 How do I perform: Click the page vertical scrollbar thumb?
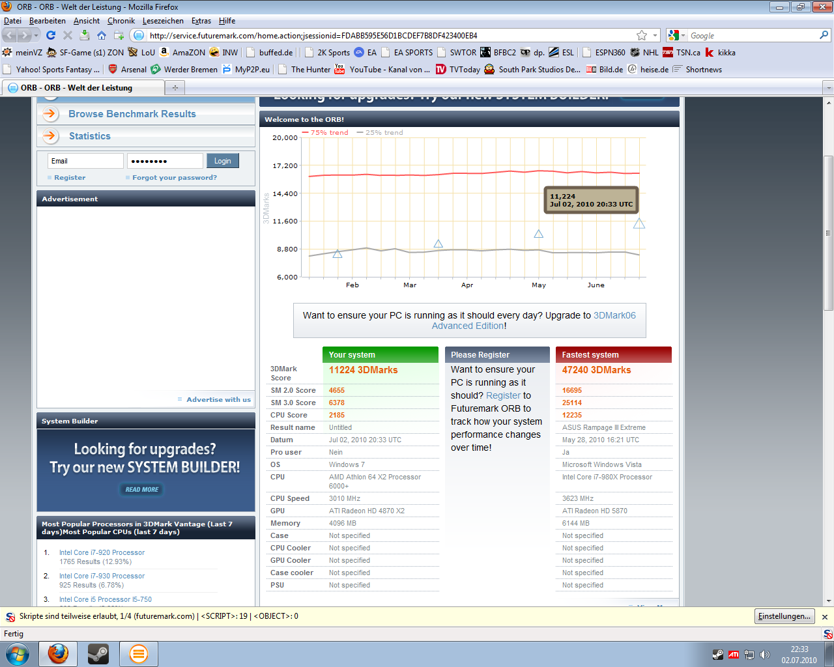(x=829, y=233)
